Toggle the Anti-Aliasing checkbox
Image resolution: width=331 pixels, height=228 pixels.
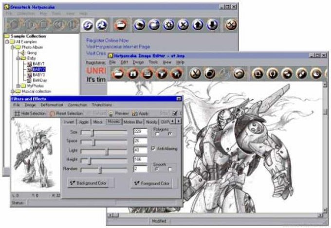tap(153, 148)
